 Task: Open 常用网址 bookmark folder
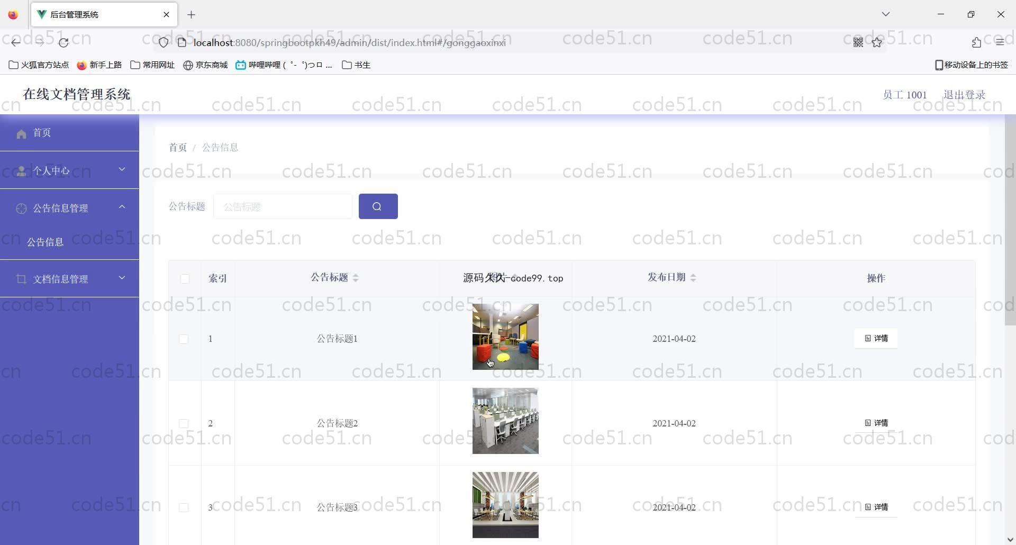point(152,65)
